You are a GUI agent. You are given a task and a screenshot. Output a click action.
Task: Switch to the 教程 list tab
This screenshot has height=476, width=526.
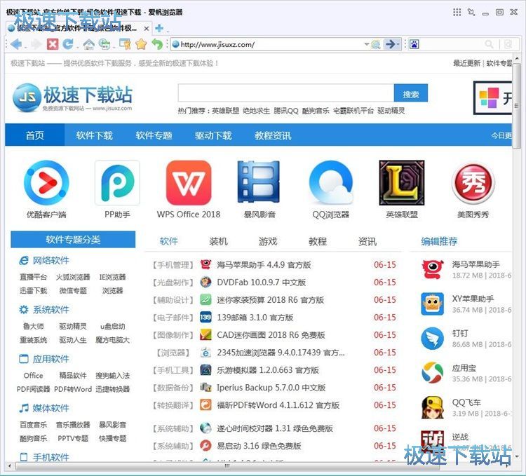[x=318, y=241]
